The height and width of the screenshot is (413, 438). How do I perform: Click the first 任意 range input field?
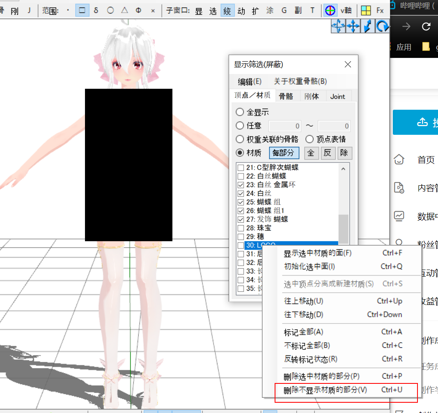pos(284,126)
